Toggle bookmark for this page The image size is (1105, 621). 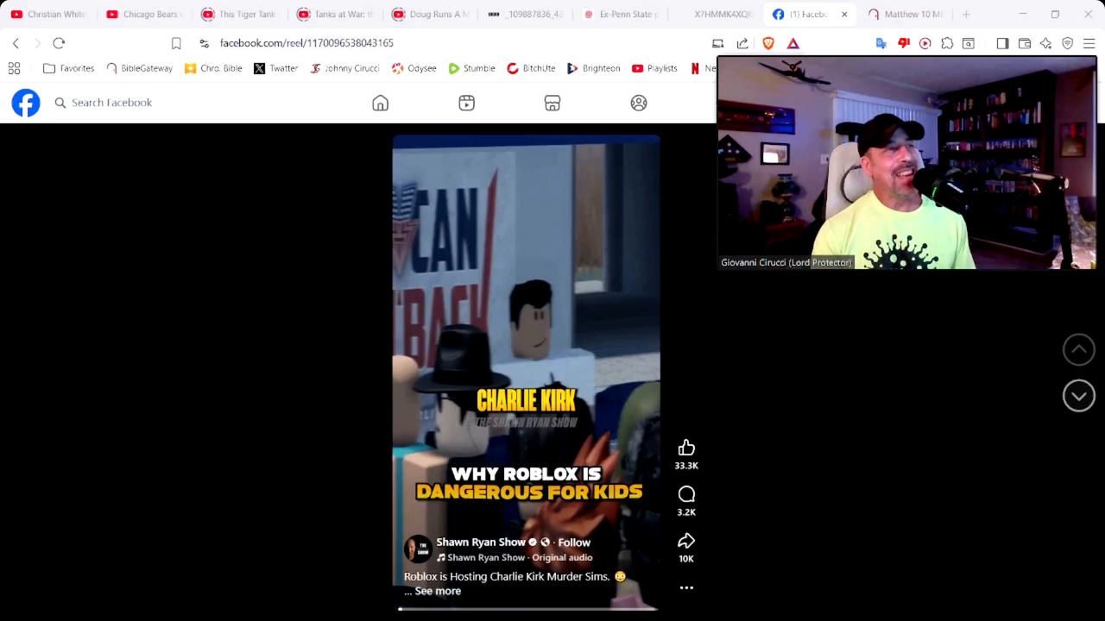click(176, 43)
